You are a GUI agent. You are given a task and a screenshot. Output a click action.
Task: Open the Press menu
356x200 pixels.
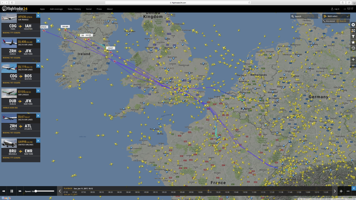coord(99,9)
